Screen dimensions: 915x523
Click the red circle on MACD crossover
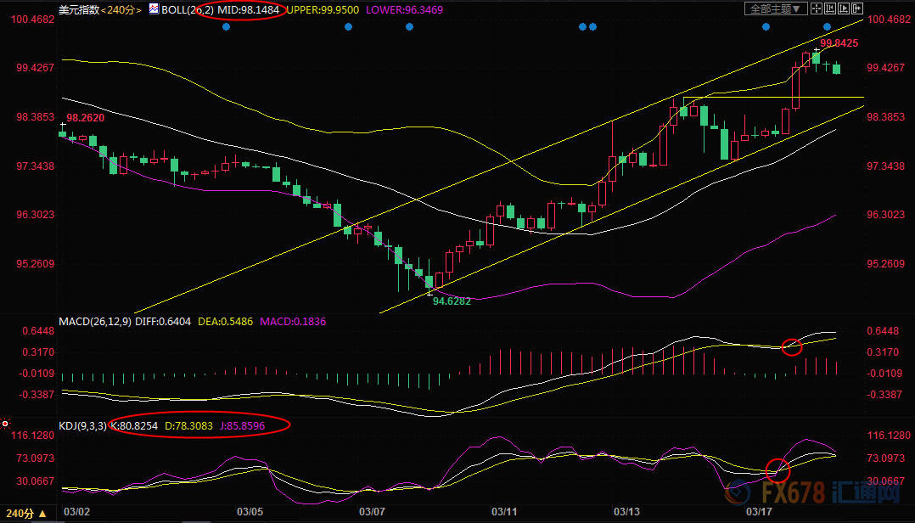[791, 346]
